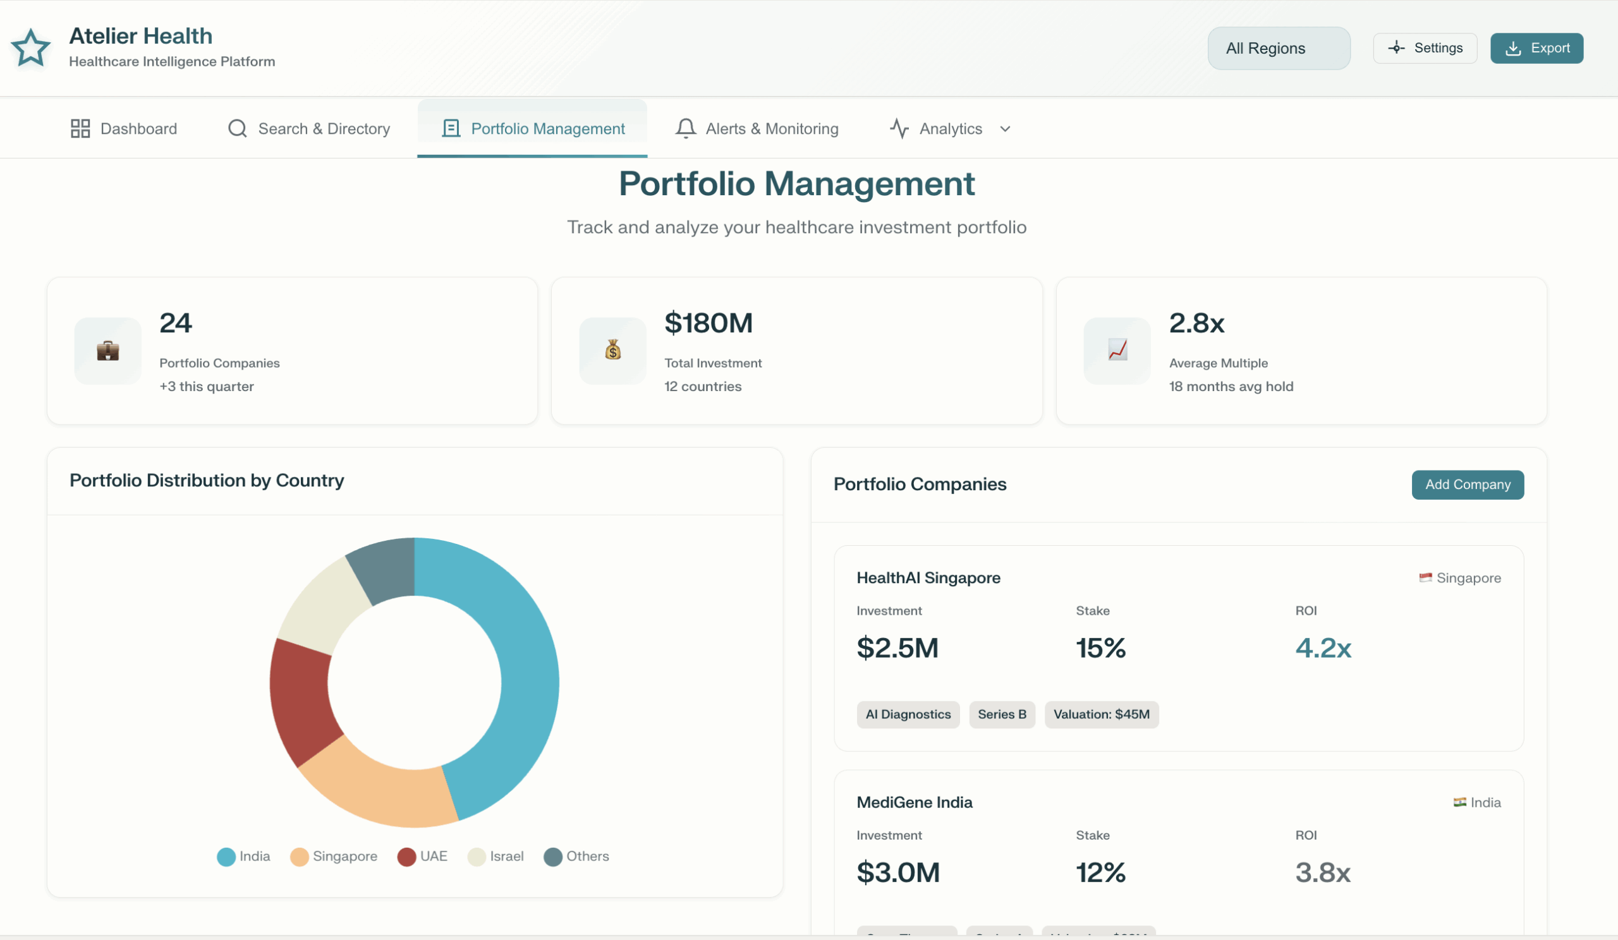Toggle Singapore legend entry visibility
This screenshot has width=1618, height=940.
(x=334, y=857)
